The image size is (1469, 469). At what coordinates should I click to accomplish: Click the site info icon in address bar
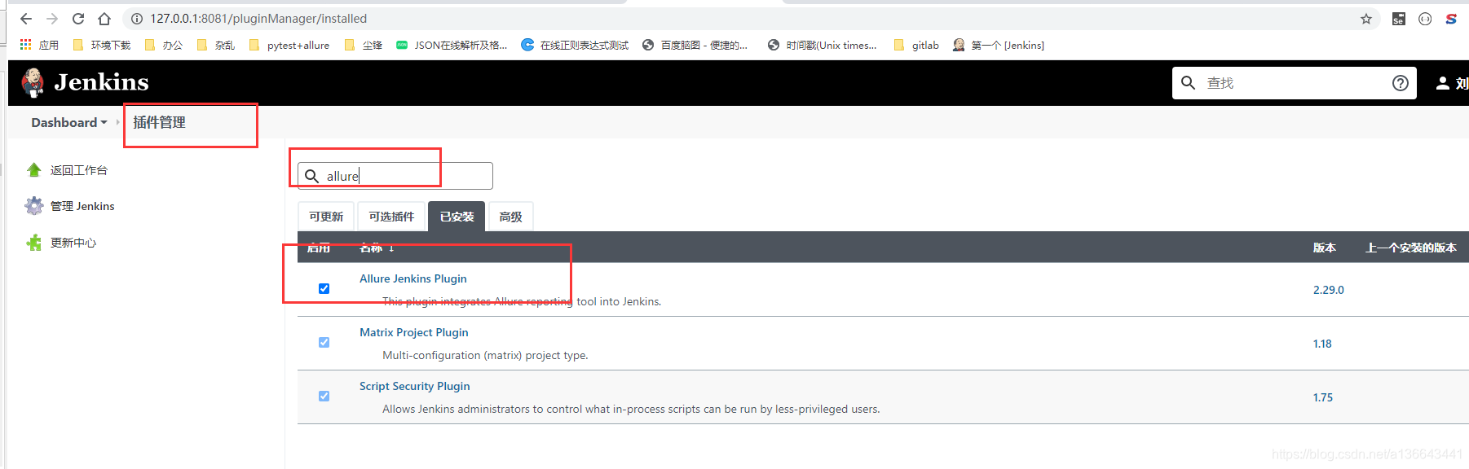click(137, 19)
